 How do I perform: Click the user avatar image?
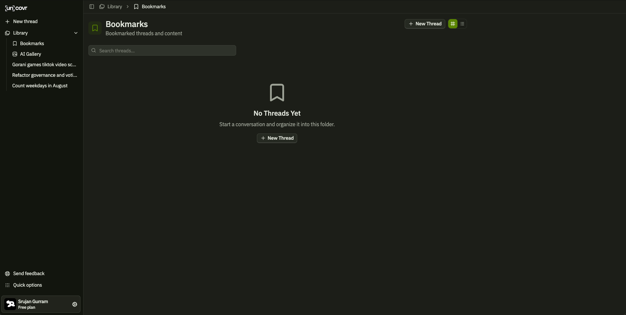click(x=10, y=304)
